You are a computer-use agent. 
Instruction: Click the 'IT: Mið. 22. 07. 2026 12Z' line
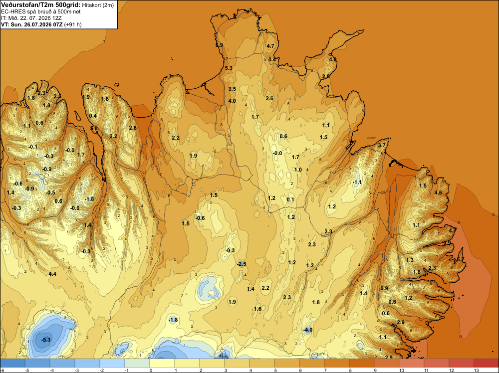click(31, 18)
